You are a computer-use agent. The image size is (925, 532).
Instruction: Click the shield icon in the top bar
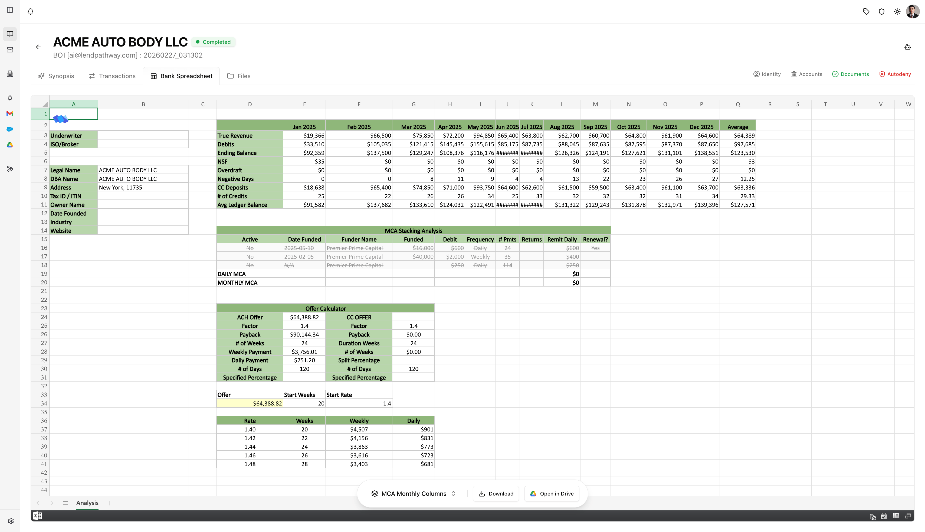[x=881, y=11]
